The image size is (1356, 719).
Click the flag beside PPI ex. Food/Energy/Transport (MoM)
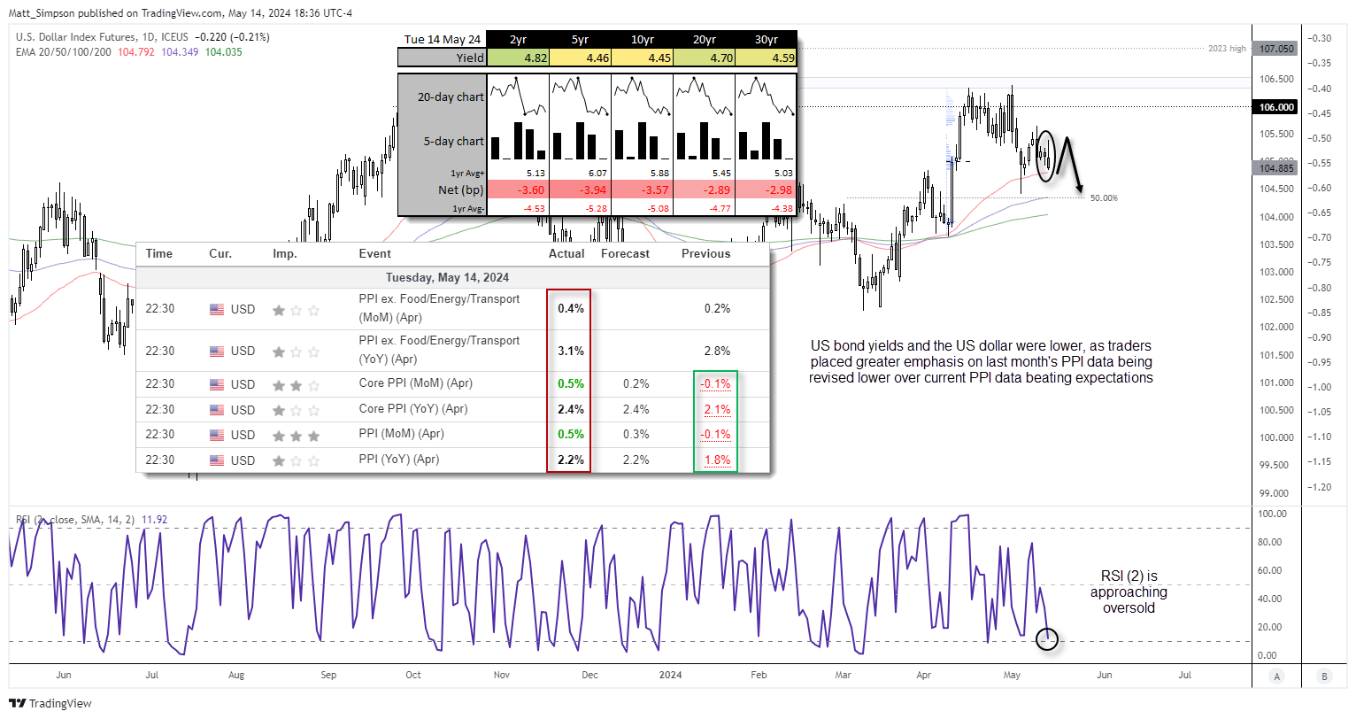point(217,309)
